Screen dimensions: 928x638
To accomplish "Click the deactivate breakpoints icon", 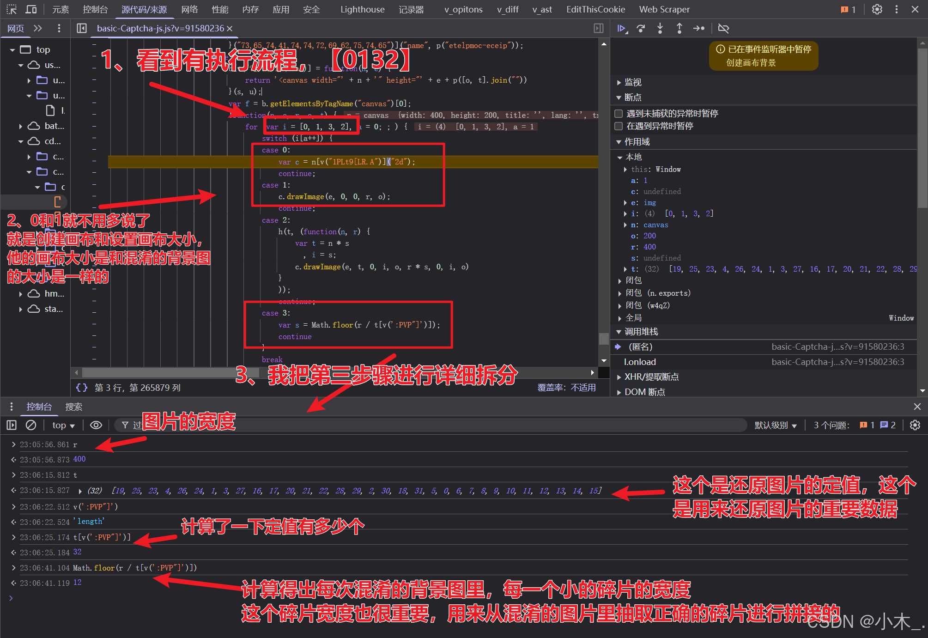I will tap(723, 29).
